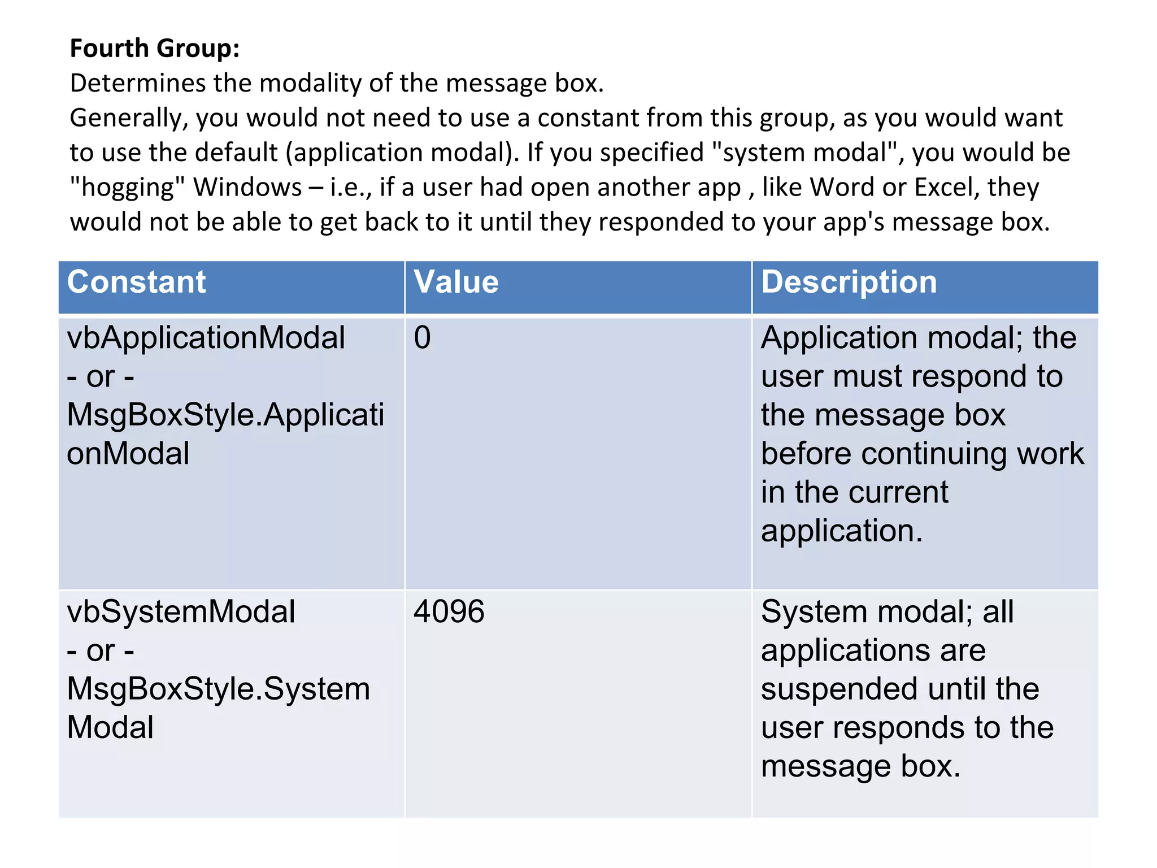
Task: Click the second '- or -' separator text
Action: (101, 651)
